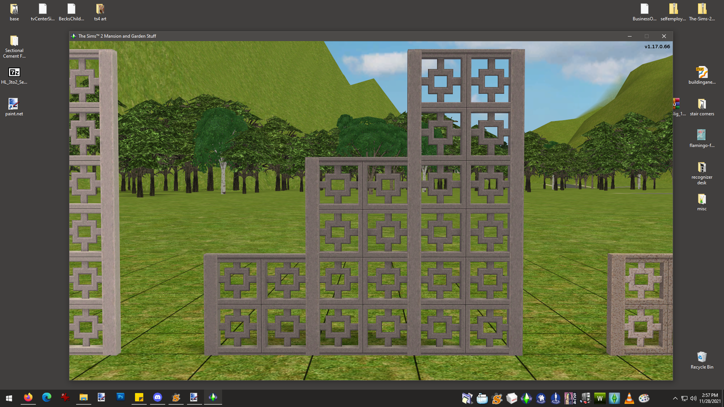This screenshot has height=407, width=724.
Task: Close the Sims 2 Mansion and Garden window
Action: [664, 36]
